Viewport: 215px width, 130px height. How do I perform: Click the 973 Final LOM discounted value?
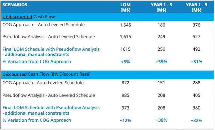(125, 108)
